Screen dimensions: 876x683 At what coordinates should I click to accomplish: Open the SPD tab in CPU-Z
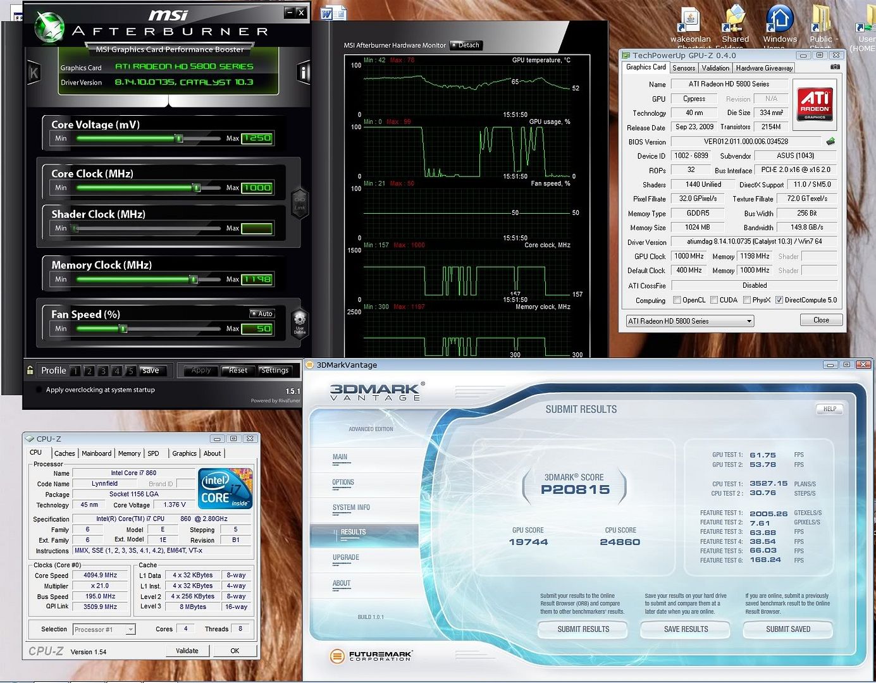click(153, 453)
